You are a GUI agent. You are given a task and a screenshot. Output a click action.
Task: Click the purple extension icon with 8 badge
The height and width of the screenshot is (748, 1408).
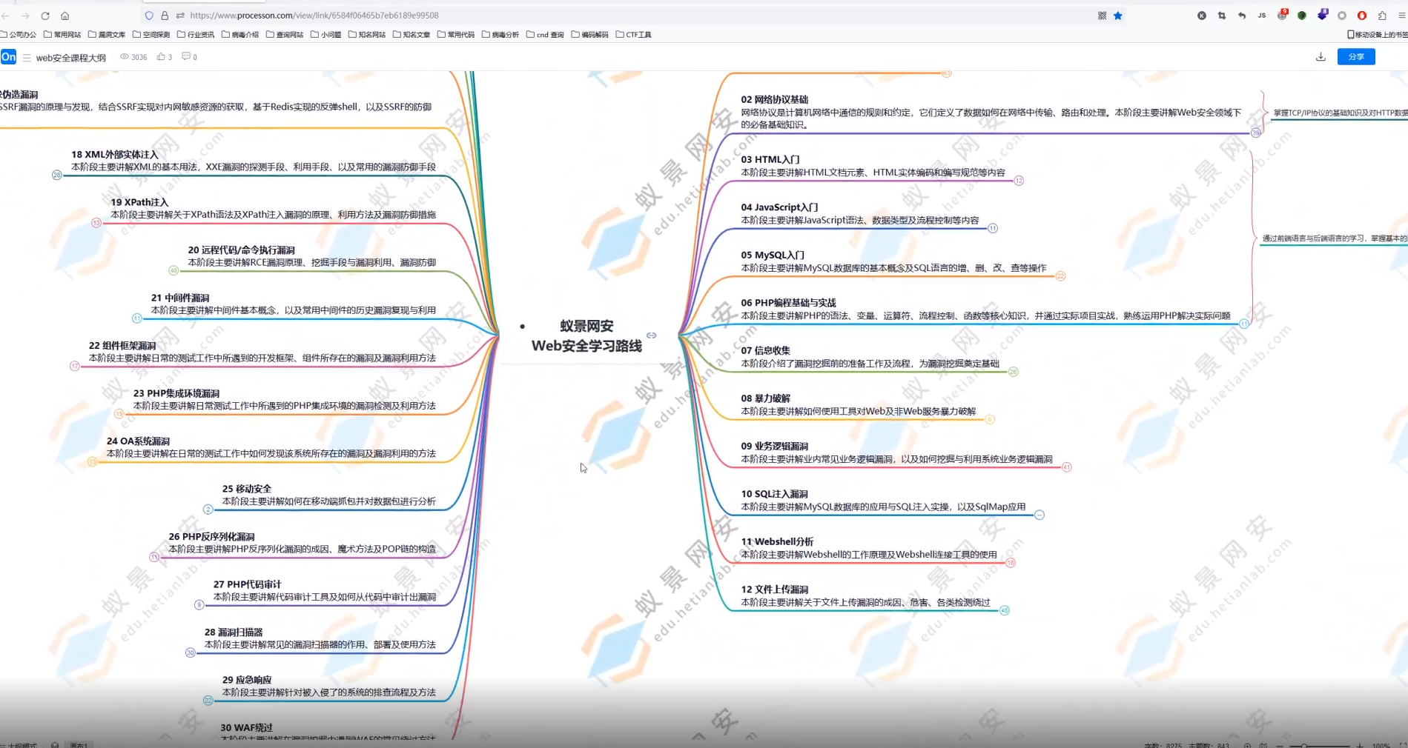(x=1322, y=15)
